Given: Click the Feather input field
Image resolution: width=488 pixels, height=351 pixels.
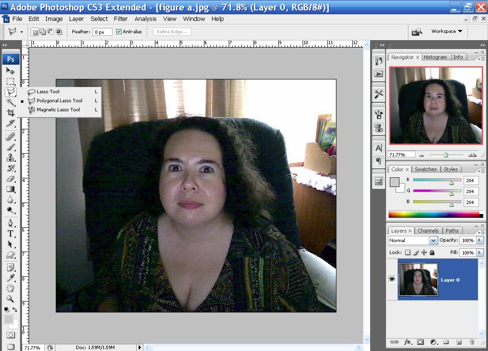Looking at the screenshot, I should [x=102, y=32].
